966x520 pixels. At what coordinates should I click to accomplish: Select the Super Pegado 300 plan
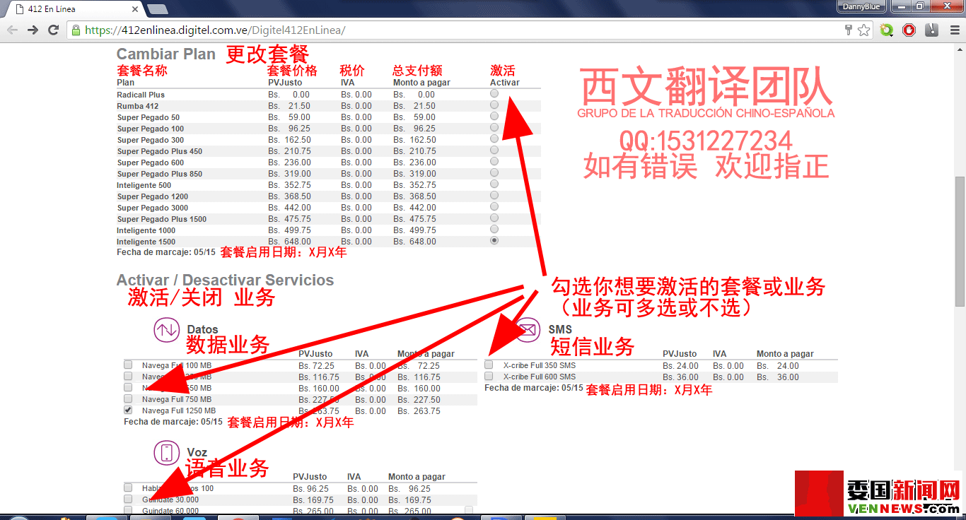(x=494, y=139)
